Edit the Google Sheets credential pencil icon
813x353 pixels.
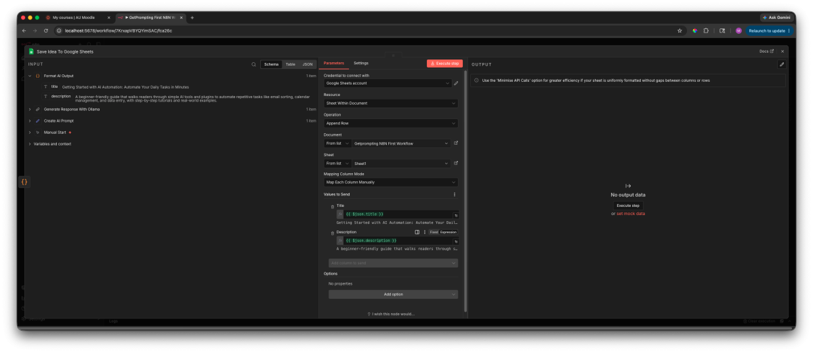pyautogui.click(x=456, y=83)
